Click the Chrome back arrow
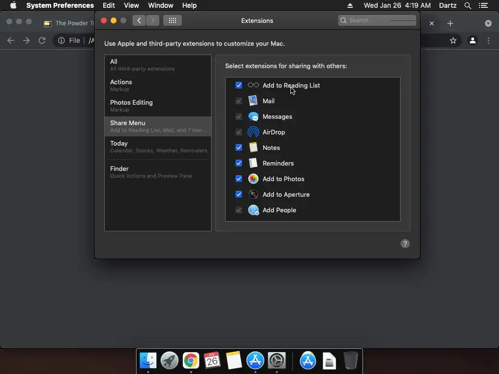Image resolution: width=499 pixels, height=374 pixels. [11, 40]
